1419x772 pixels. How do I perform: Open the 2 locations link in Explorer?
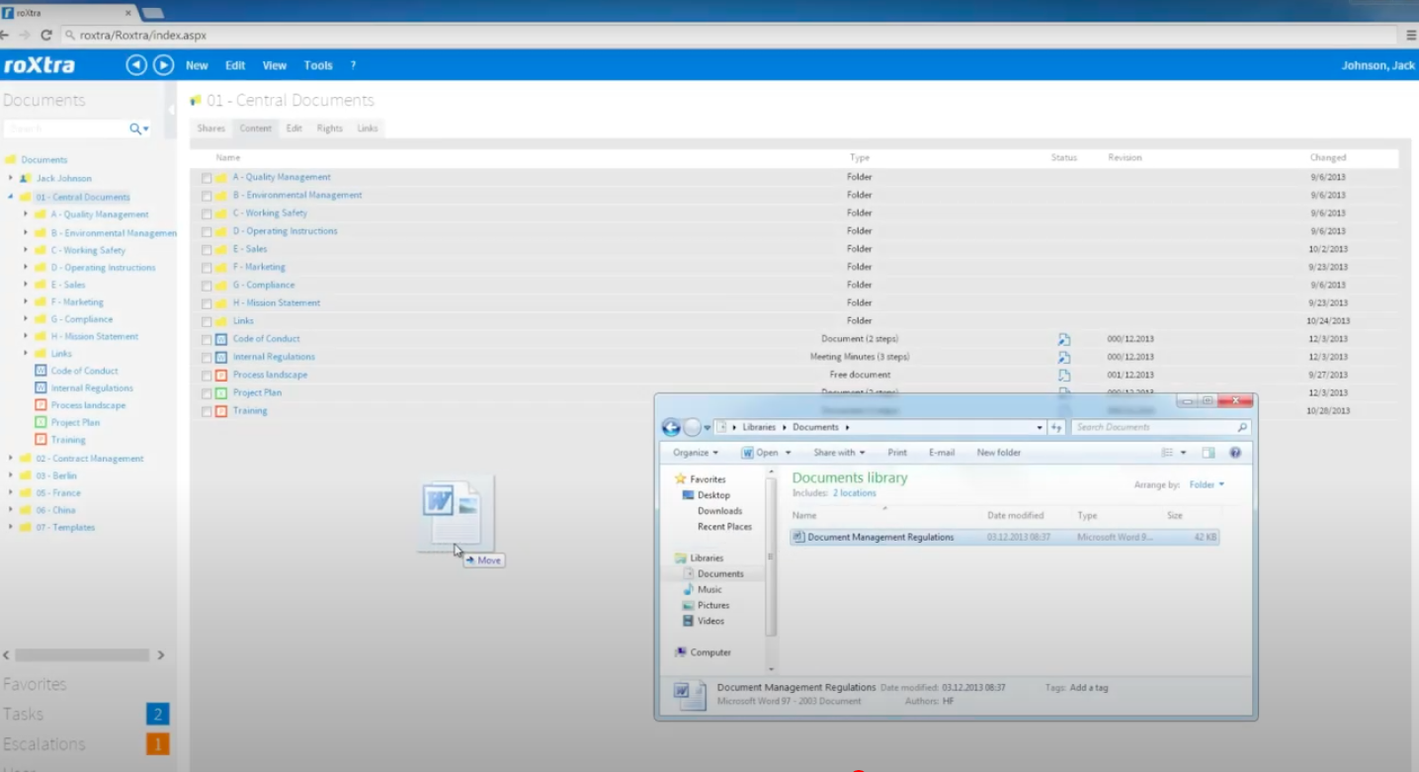pos(854,493)
